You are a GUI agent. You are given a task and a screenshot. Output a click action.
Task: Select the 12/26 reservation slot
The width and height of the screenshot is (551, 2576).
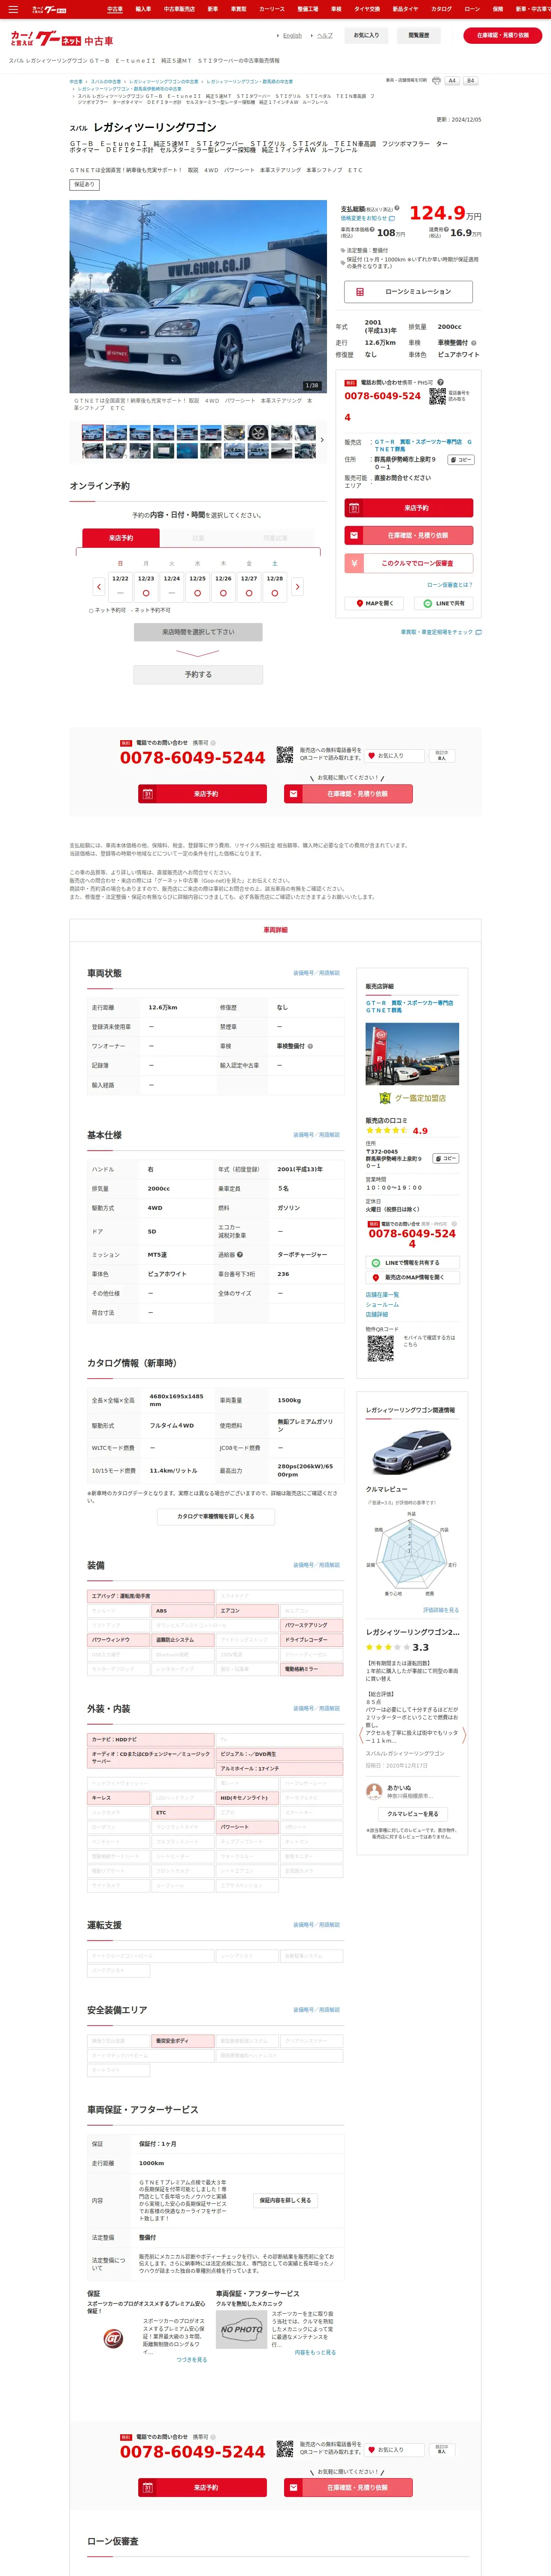[x=223, y=586]
